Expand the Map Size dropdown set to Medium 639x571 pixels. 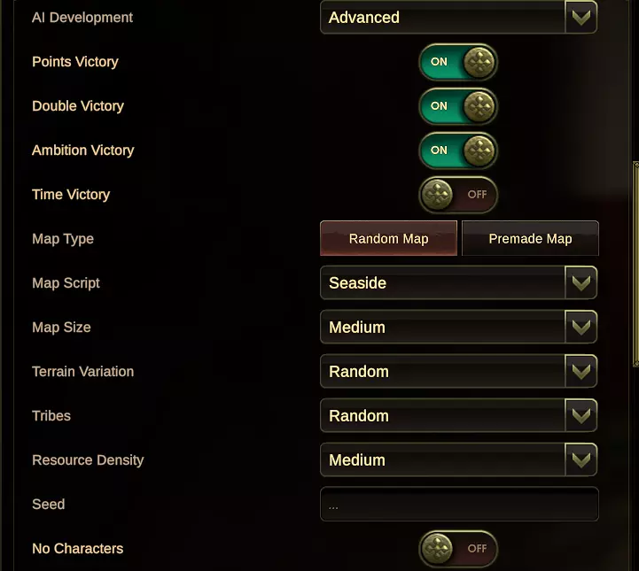pyautogui.click(x=443, y=328)
